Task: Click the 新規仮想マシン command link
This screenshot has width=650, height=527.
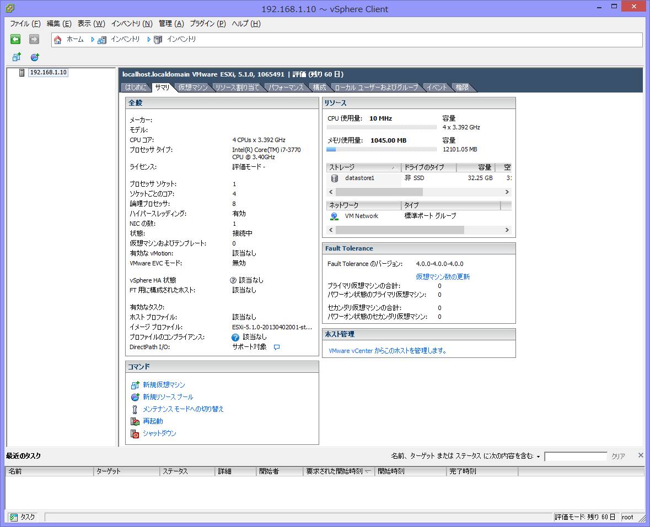Action: [x=164, y=385]
